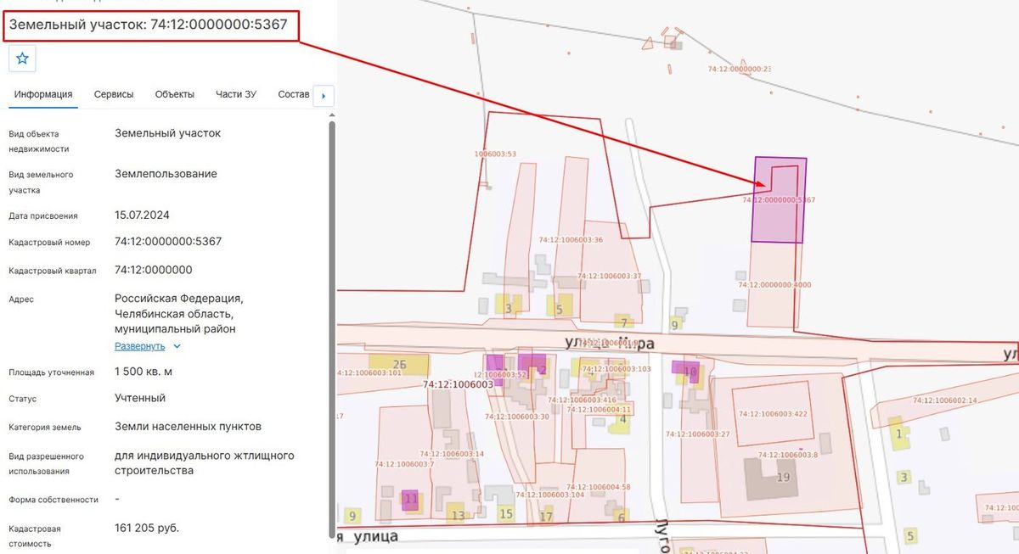Click house number 17 on the map
Image resolution: width=1019 pixels, height=554 pixels.
coord(546,517)
